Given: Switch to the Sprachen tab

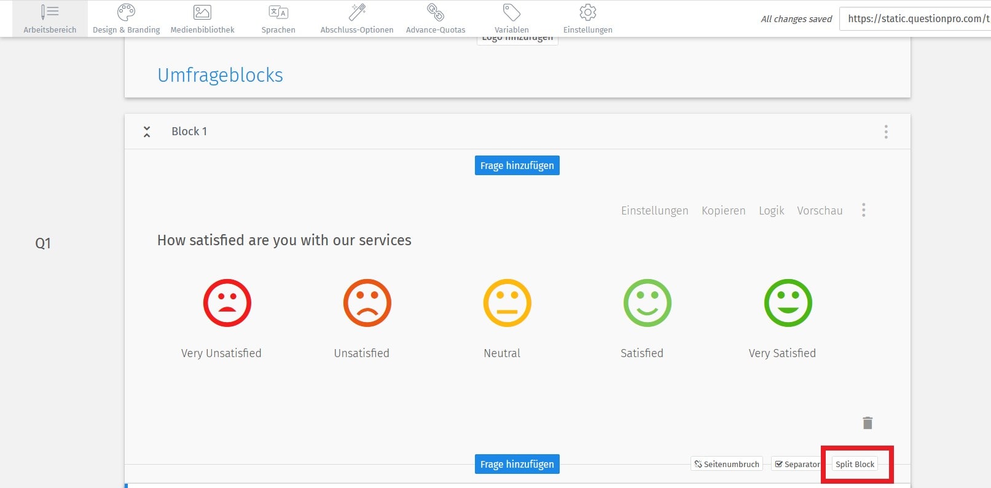Looking at the screenshot, I should (278, 19).
